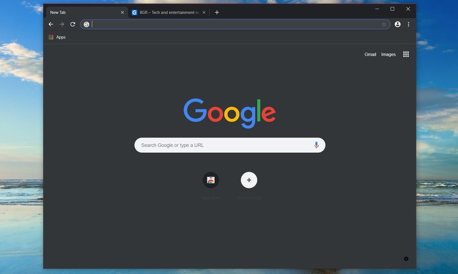This screenshot has height=274, width=458.
Task: Maximize the Chrome window
Action: pos(392,9)
